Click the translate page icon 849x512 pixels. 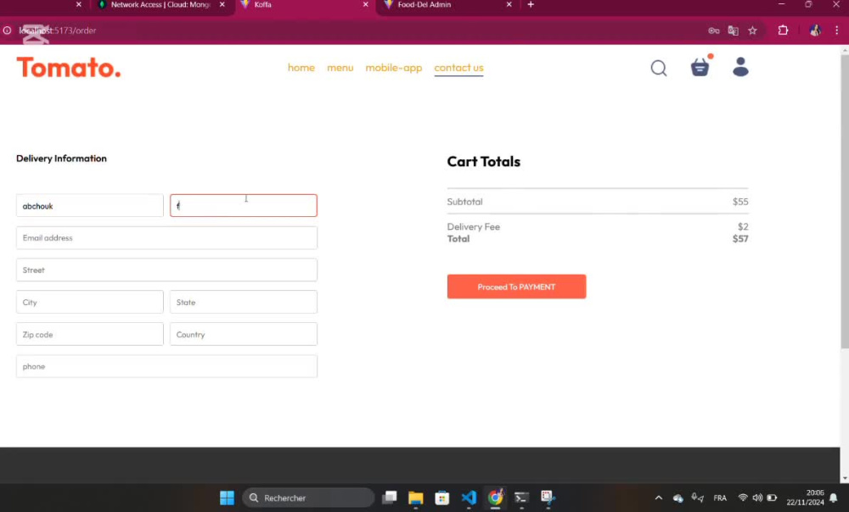pyautogui.click(x=734, y=31)
